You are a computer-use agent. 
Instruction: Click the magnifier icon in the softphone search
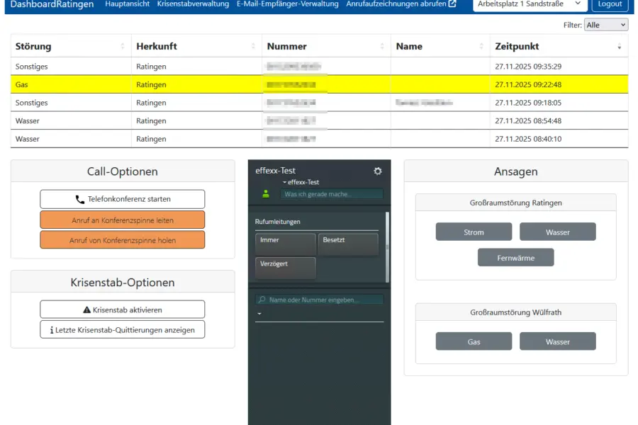click(x=261, y=299)
